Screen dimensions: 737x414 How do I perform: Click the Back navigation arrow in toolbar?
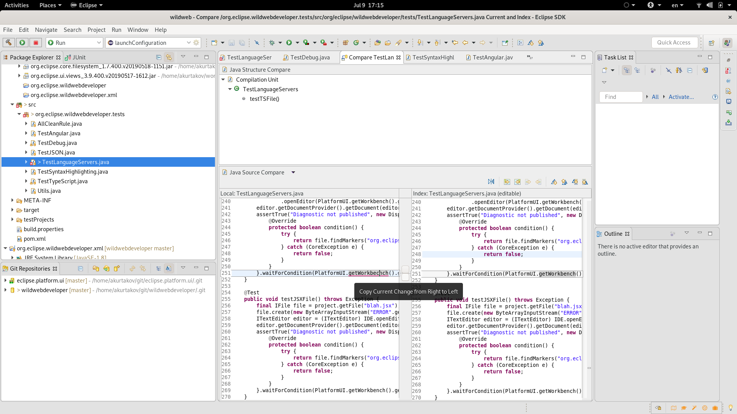click(465, 43)
